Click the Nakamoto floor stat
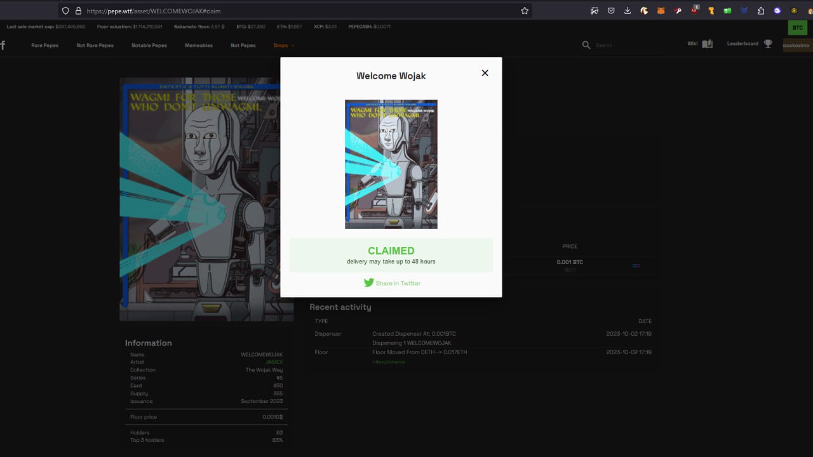Image resolution: width=813 pixels, height=457 pixels. (x=199, y=27)
